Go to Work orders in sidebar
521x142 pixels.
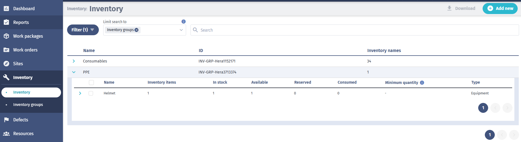coord(25,50)
